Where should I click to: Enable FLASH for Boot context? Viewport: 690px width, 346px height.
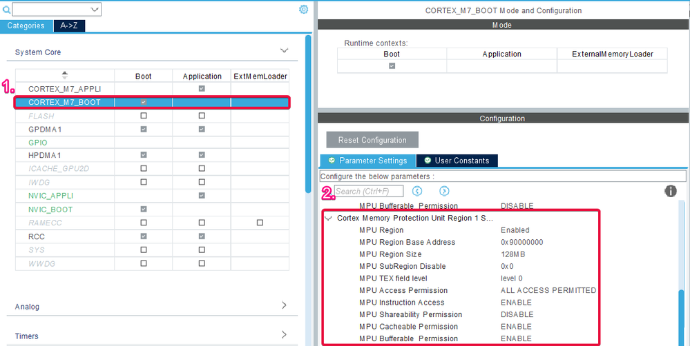(x=144, y=116)
